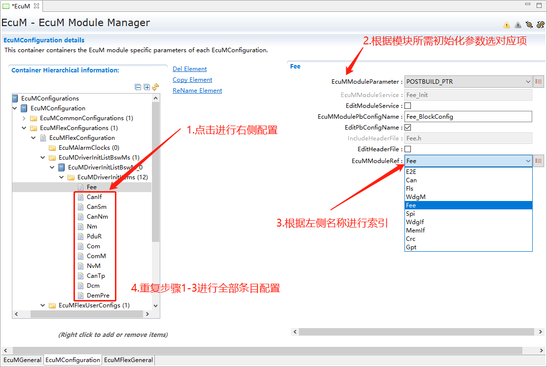Expand the EcuMCommonConfigurations tree node

click(24, 118)
